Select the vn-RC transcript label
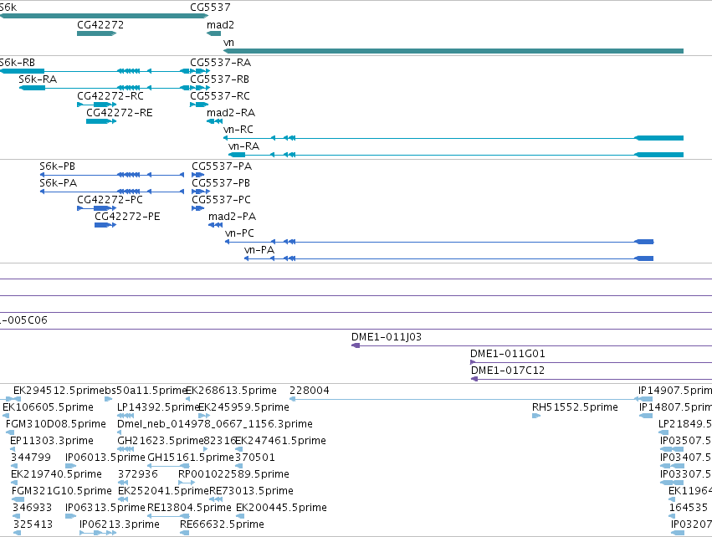 (238, 130)
